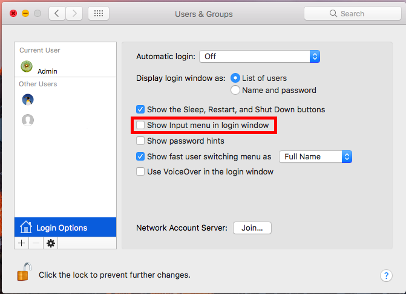The height and width of the screenshot is (294, 406).
Task: Select the Admin user avatar
Action: tap(27, 66)
